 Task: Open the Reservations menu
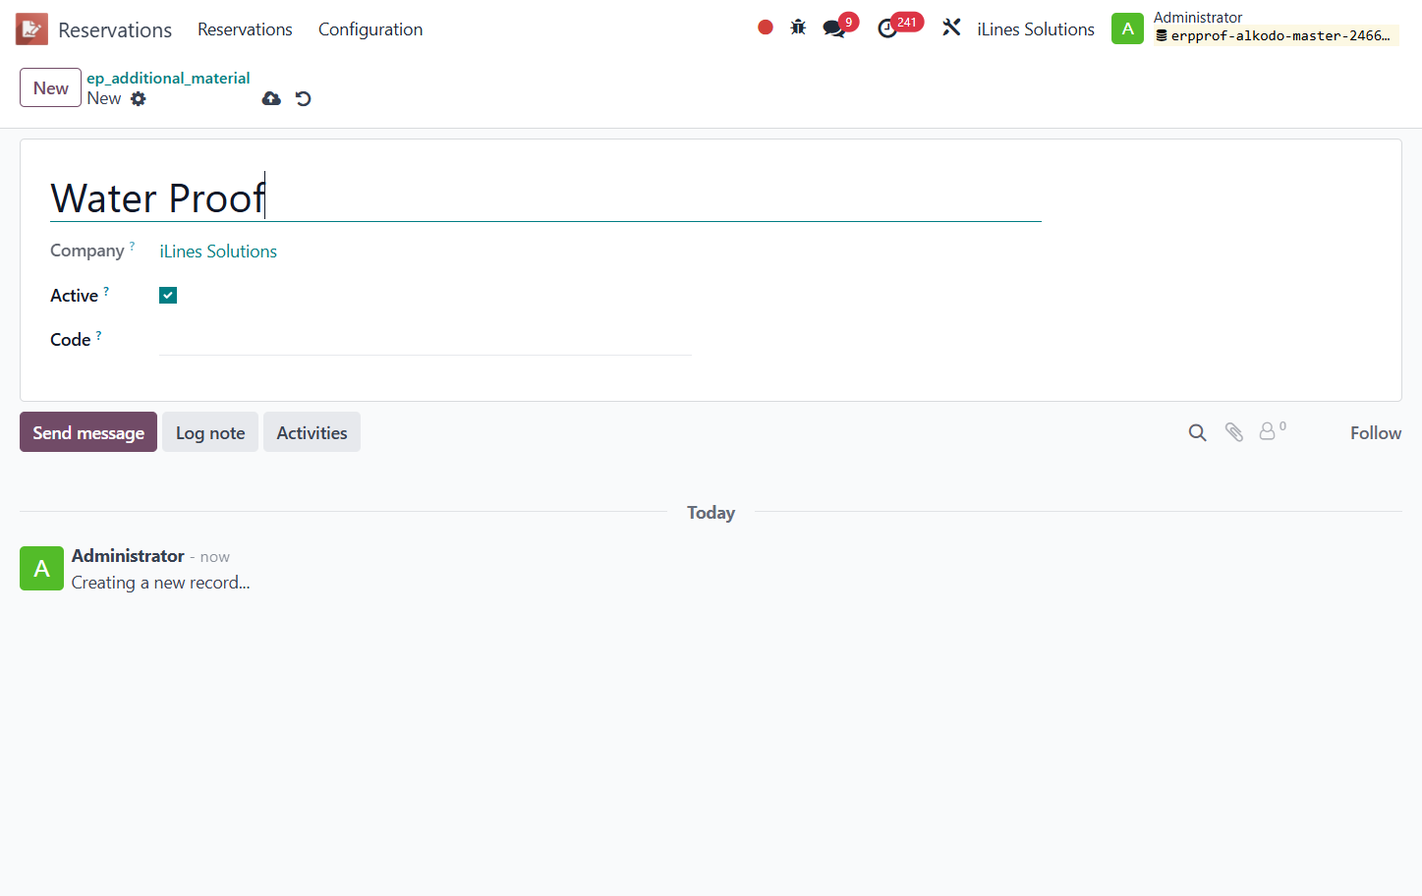245,29
